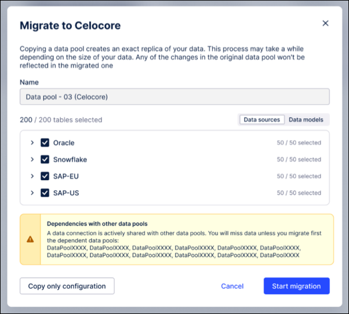
Task: Open the SAP-EU chevron
Action: click(x=32, y=176)
